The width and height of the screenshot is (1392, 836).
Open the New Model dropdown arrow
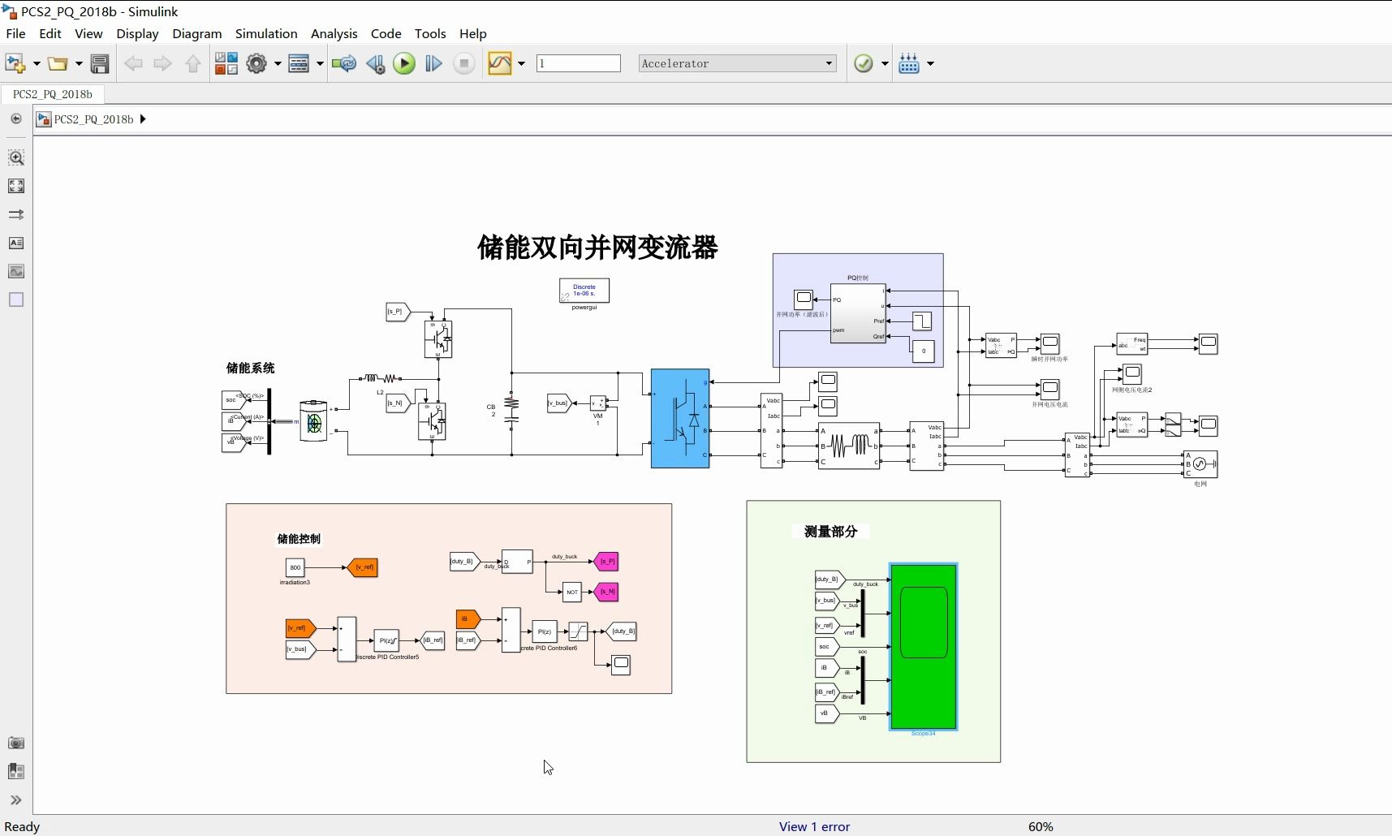tap(37, 63)
